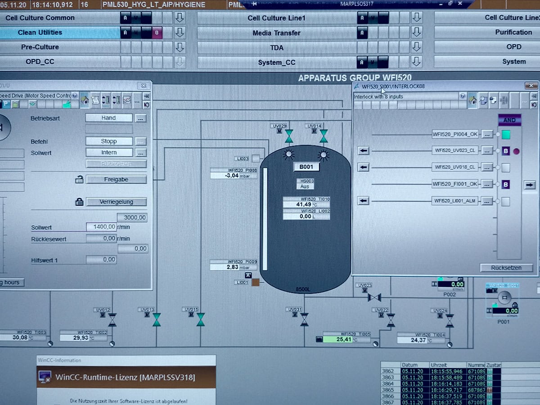
Task: Open preview icon in Interlock toolbar
Action: 483,100
